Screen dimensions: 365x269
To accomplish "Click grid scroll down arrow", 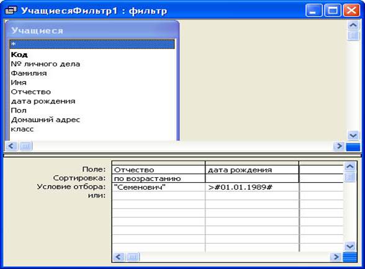I will click(350, 246).
